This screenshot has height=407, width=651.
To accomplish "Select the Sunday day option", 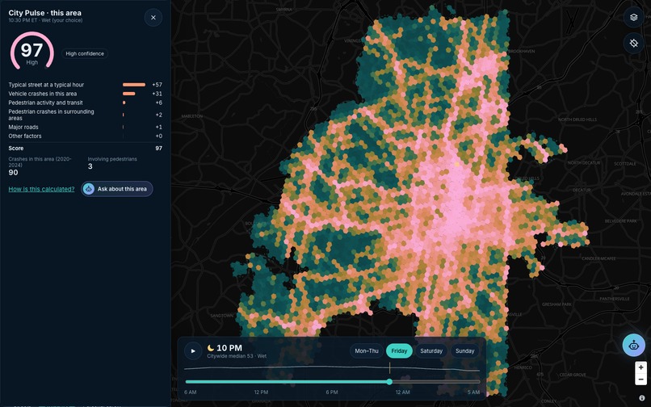I will [464, 351].
